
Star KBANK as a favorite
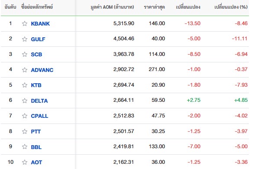(25, 23)
